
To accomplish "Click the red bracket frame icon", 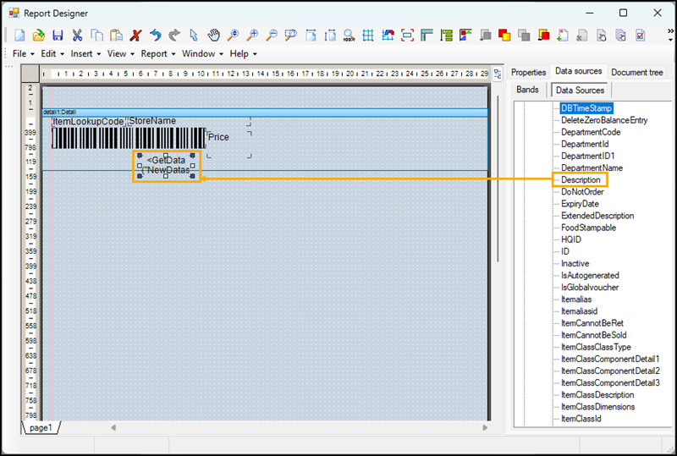I will (407, 36).
